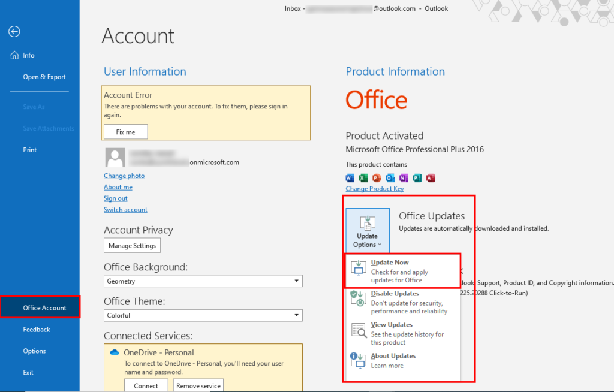The image size is (614, 392).
Task: Click the About Updates info icon
Action: tap(359, 360)
